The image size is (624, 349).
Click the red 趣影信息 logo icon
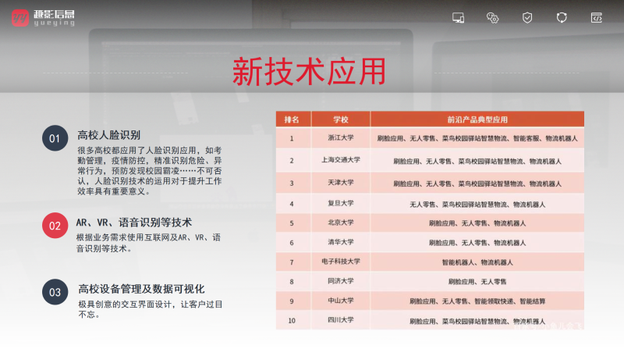20,18
